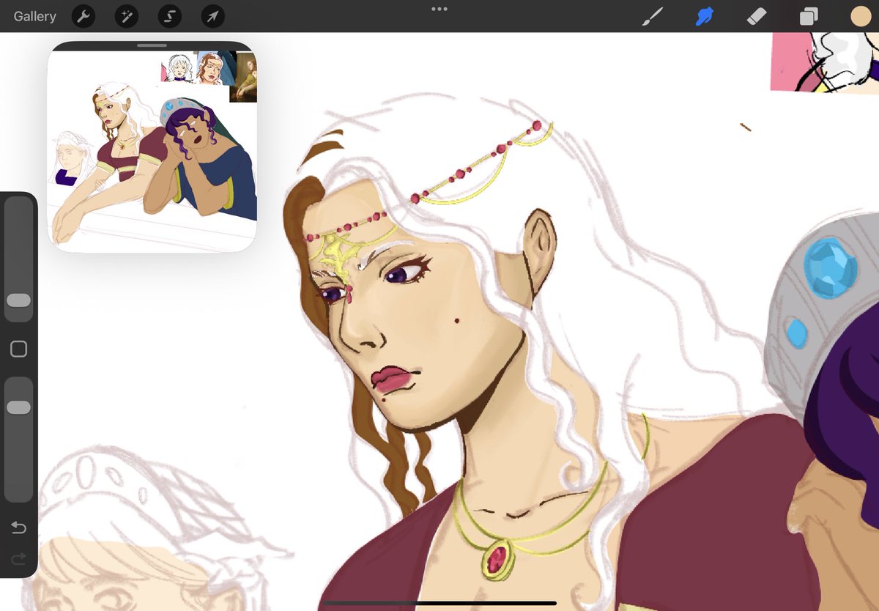Tap the reference window image preview
This screenshot has width=879, height=611.
click(152, 152)
